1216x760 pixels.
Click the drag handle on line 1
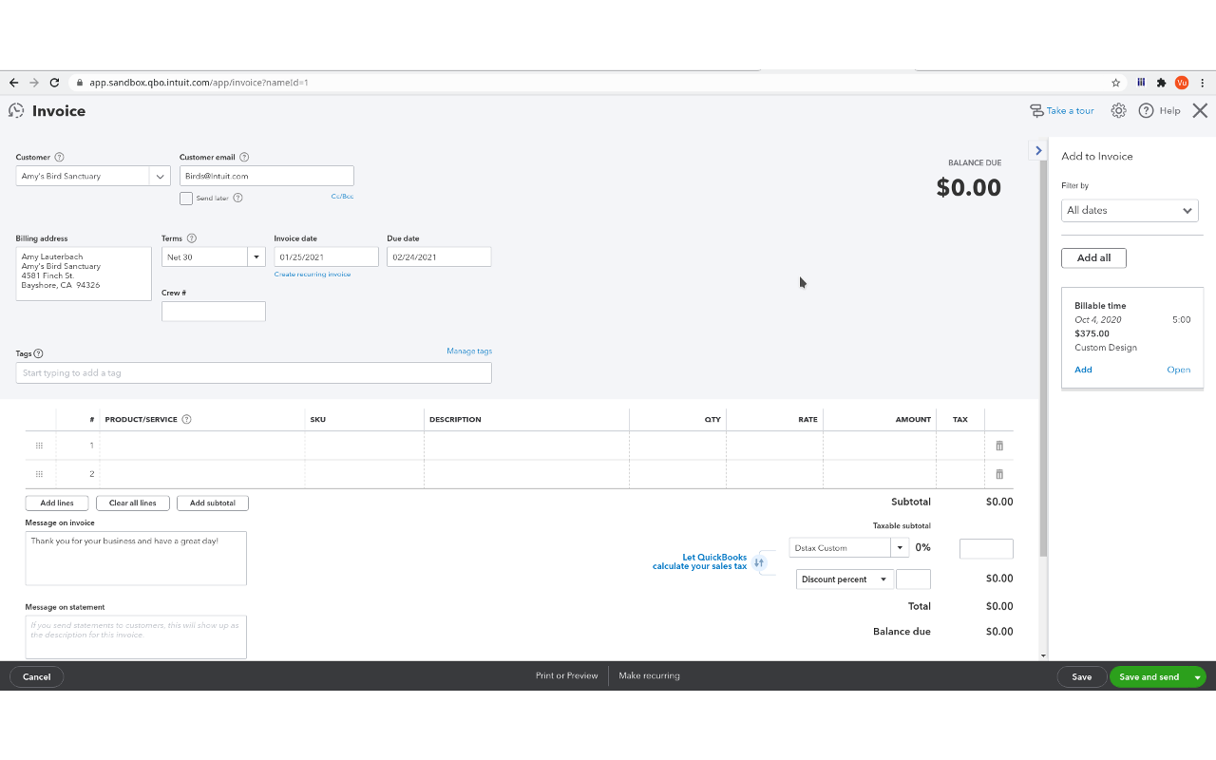pos(38,445)
